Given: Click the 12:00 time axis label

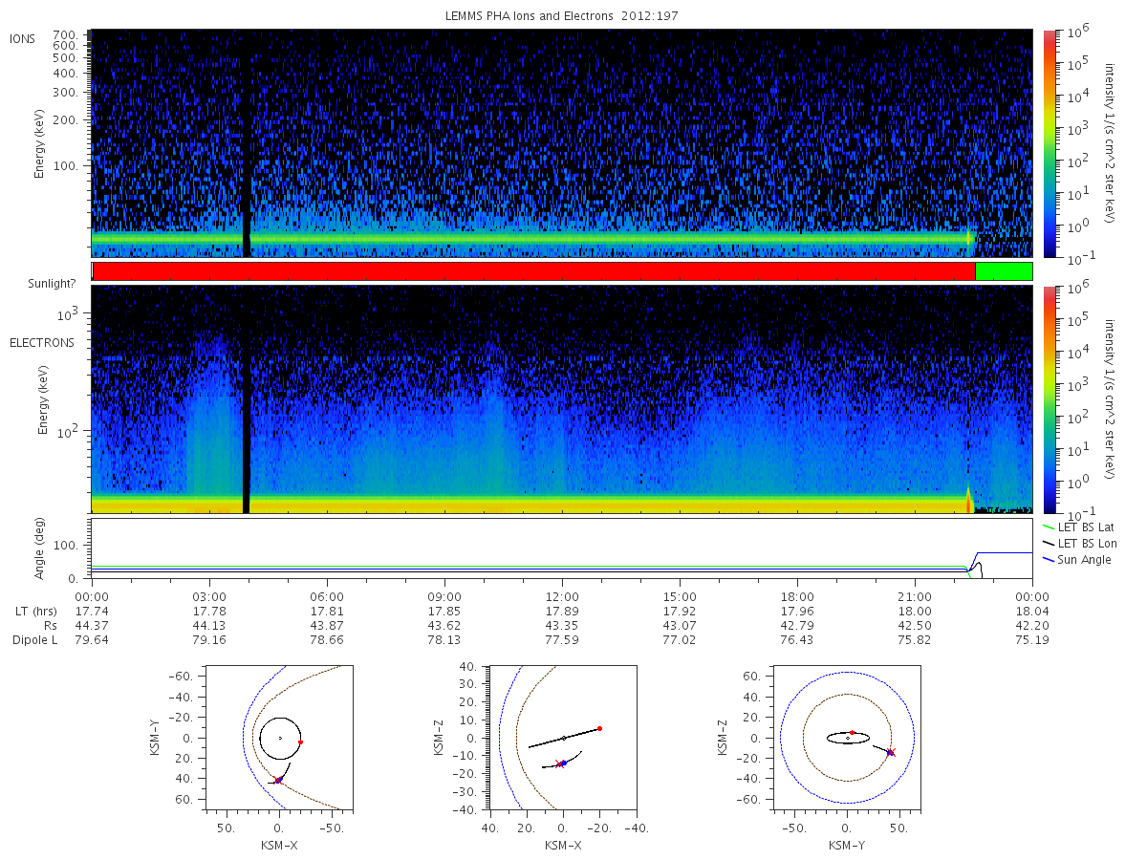Looking at the screenshot, I should 562,594.
